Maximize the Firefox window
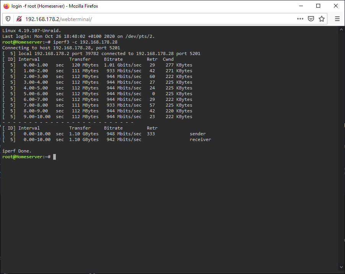The image size is (345, 274). pos(318,6)
